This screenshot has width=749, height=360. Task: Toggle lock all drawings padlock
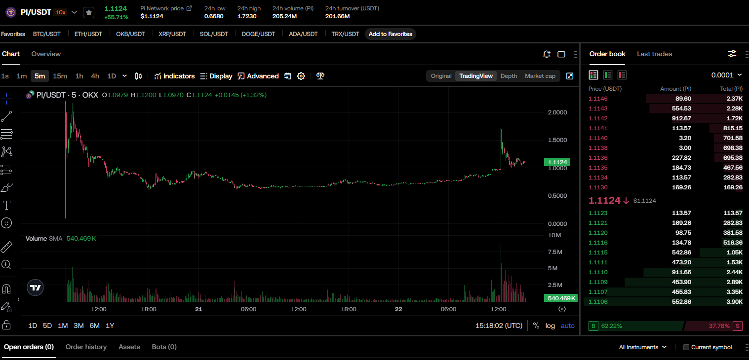click(x=6, y=325)
